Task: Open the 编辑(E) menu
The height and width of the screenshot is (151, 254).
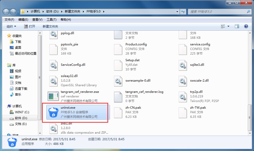Action: coord(23,20)
